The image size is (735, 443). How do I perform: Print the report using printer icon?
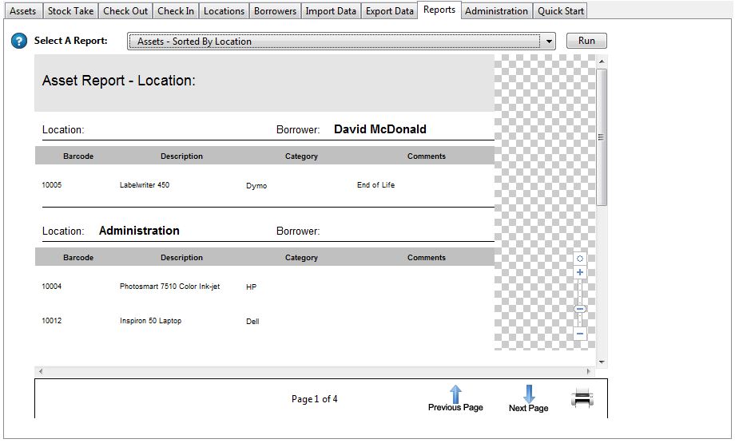[582, 398]
